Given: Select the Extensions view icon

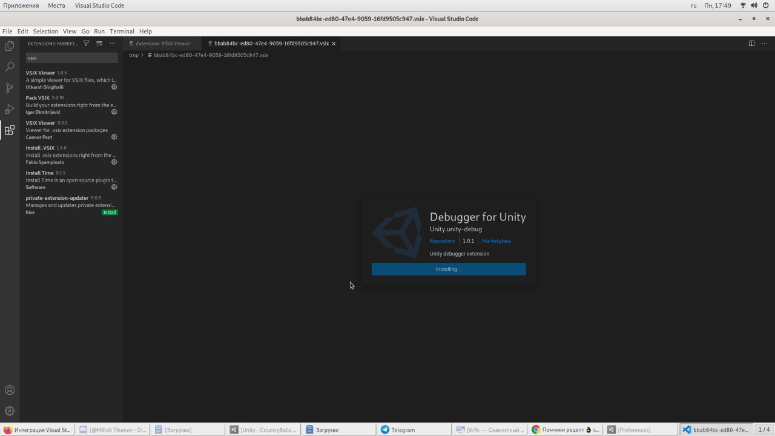Looking at the screenshot, I should coord(10,130).
